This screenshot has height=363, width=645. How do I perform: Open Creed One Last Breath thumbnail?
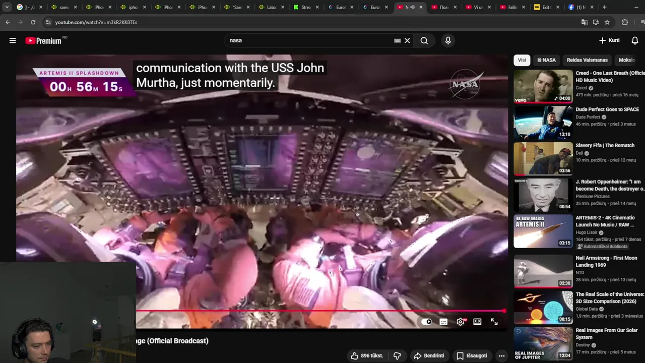pos(543,86)
